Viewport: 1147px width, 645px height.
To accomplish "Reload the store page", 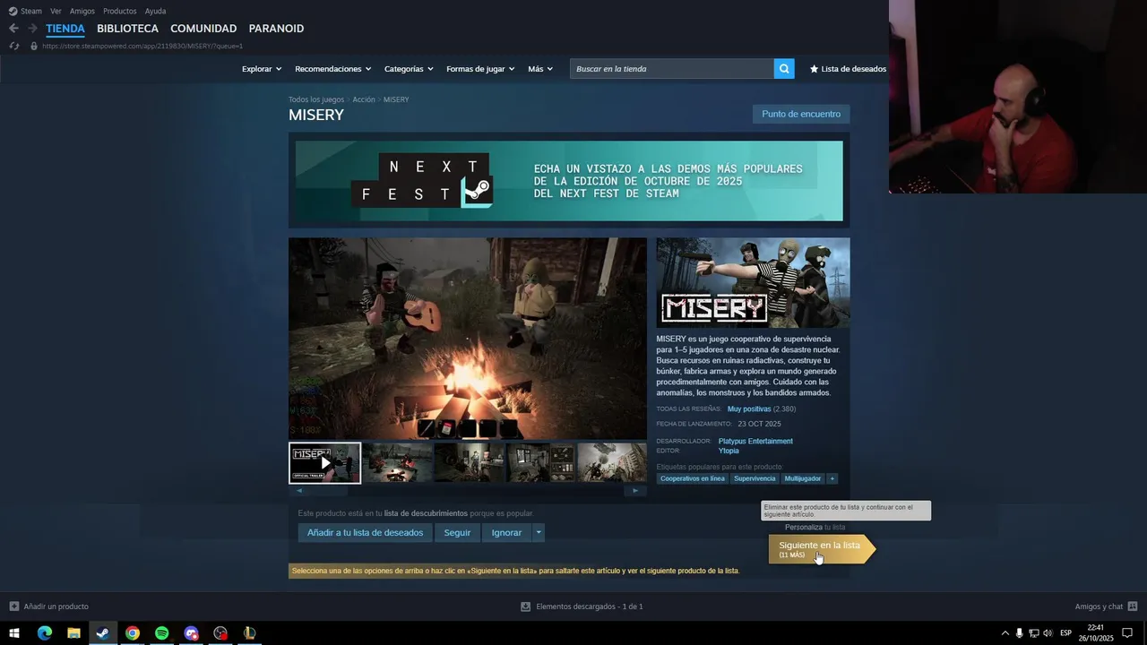I will tap(13, 46).
